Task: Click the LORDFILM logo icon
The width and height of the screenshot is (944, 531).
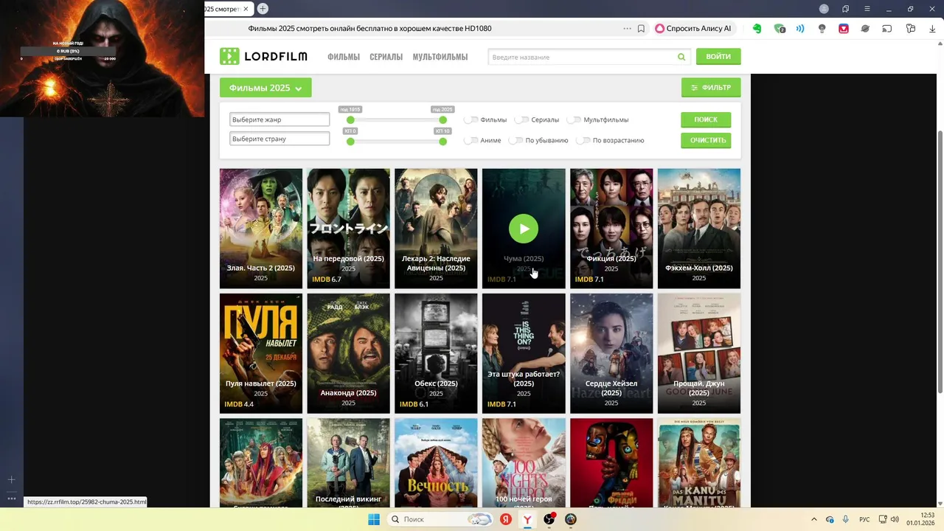Action: pyautogui.click(x=229, y=57)
